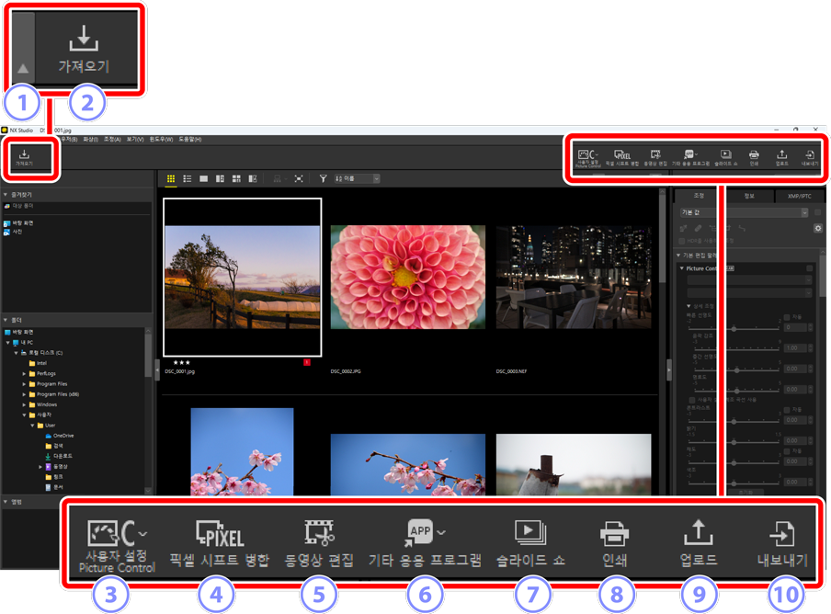
Task: Toggle checkbox beside 기본 값 dropdown
Action: click(817, 212)
